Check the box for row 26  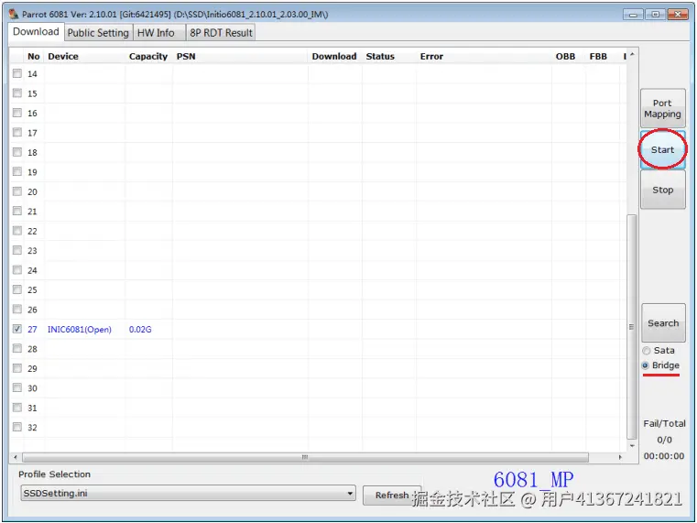tap(17, 309)
